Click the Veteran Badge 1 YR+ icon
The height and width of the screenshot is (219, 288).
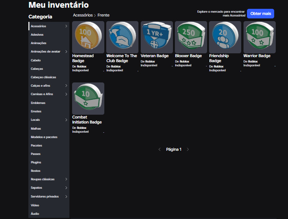156,37
